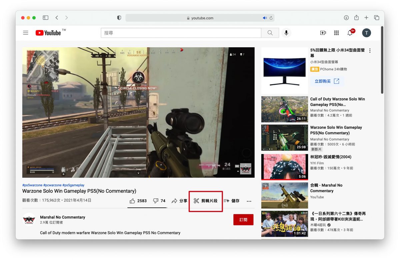Open ad title 5%回饋無上限 小米34型曲面螢幕
This screenshot has width=400, height=260.
pyautogui.click(x=337, y=53)
